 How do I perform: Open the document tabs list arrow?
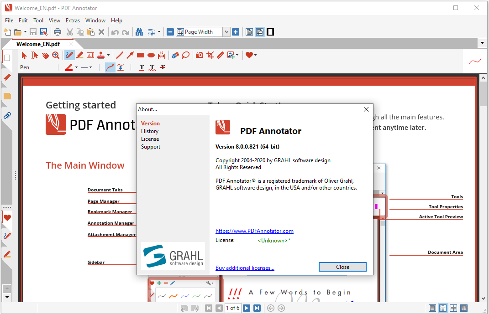(x=483, y=43)
